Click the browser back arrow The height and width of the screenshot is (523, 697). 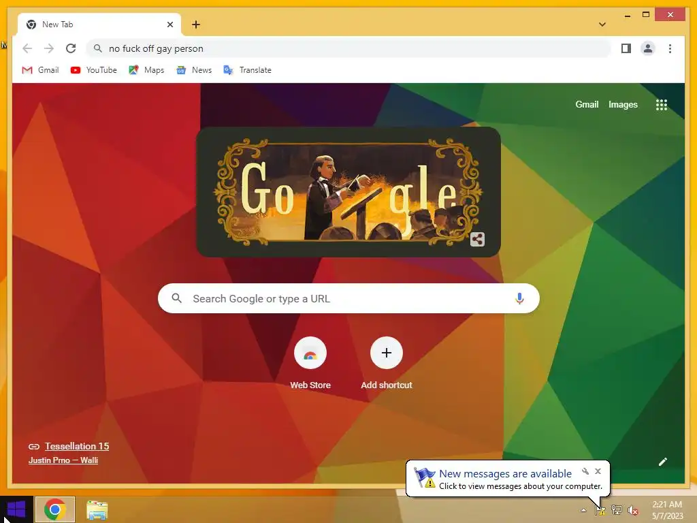[x=27, y=48]
